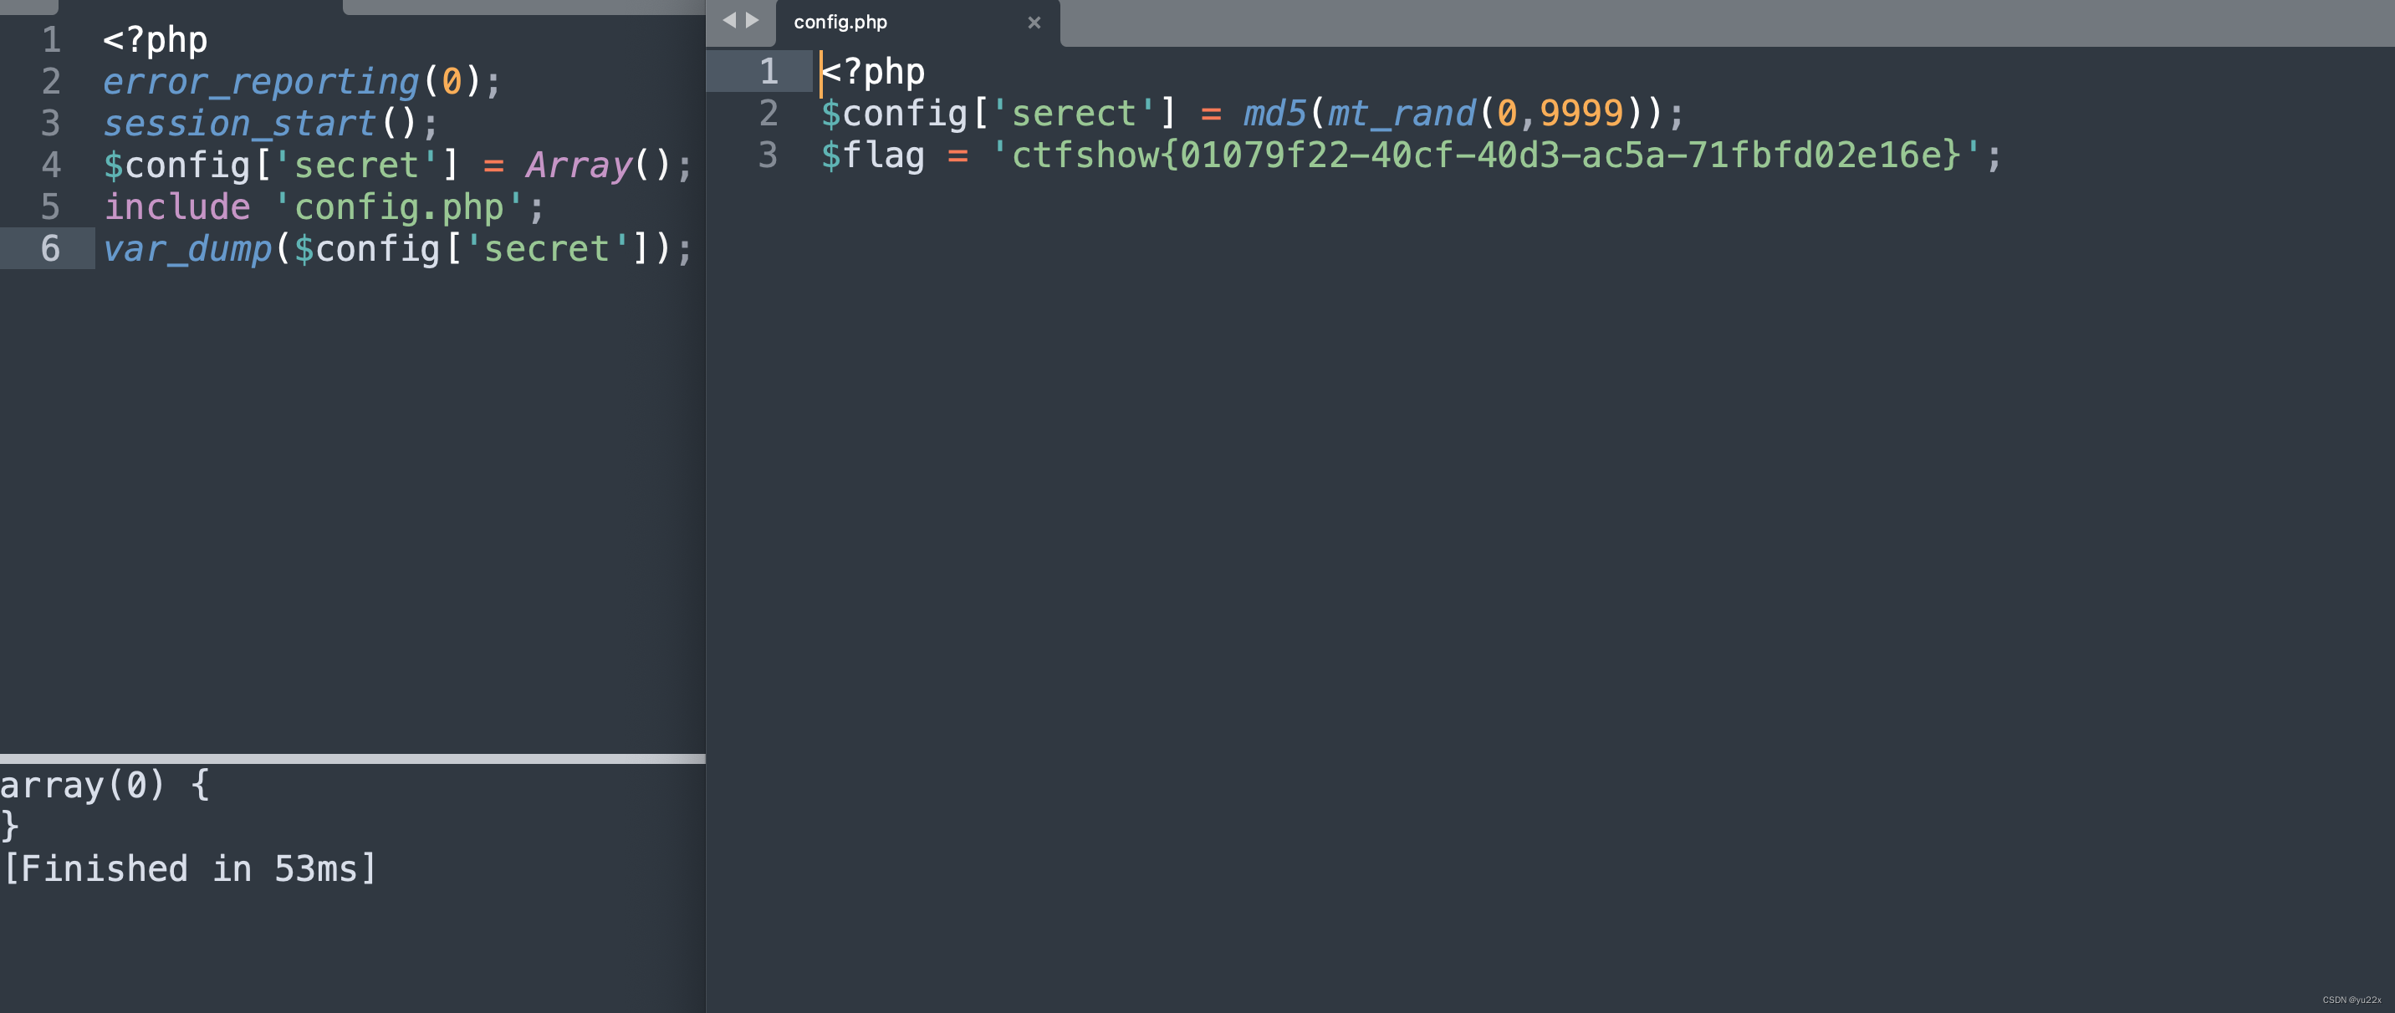Click the var_dump function on line 6
This screenshot has height=1013, width=2395.
(x=186, y=249)
